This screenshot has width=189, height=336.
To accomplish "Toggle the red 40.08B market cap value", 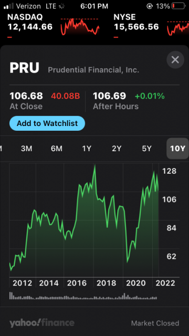I will (x=65, y=96).
